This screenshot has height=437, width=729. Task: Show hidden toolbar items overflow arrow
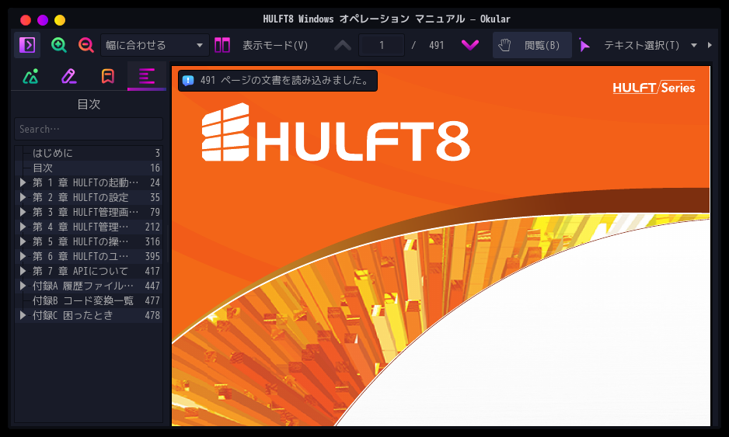(710, 45)
